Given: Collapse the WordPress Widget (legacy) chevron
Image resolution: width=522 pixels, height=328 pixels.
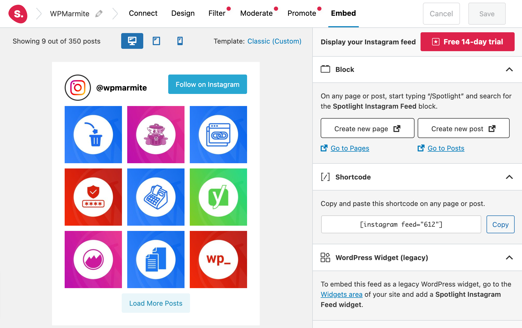Looking at the screenshot, I should pyautogui.click(x=509, y=258).
